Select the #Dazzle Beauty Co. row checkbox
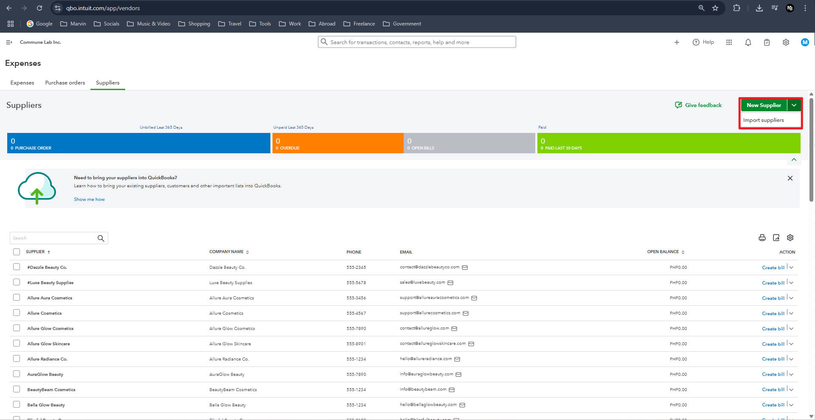This screenshot has width=815, height=420. 17,267
